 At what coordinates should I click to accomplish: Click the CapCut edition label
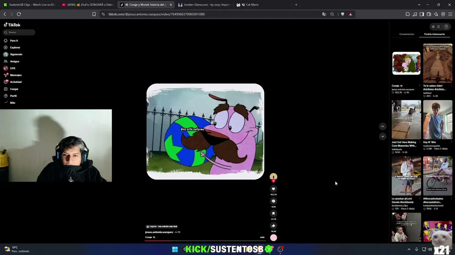pos(162,226)
